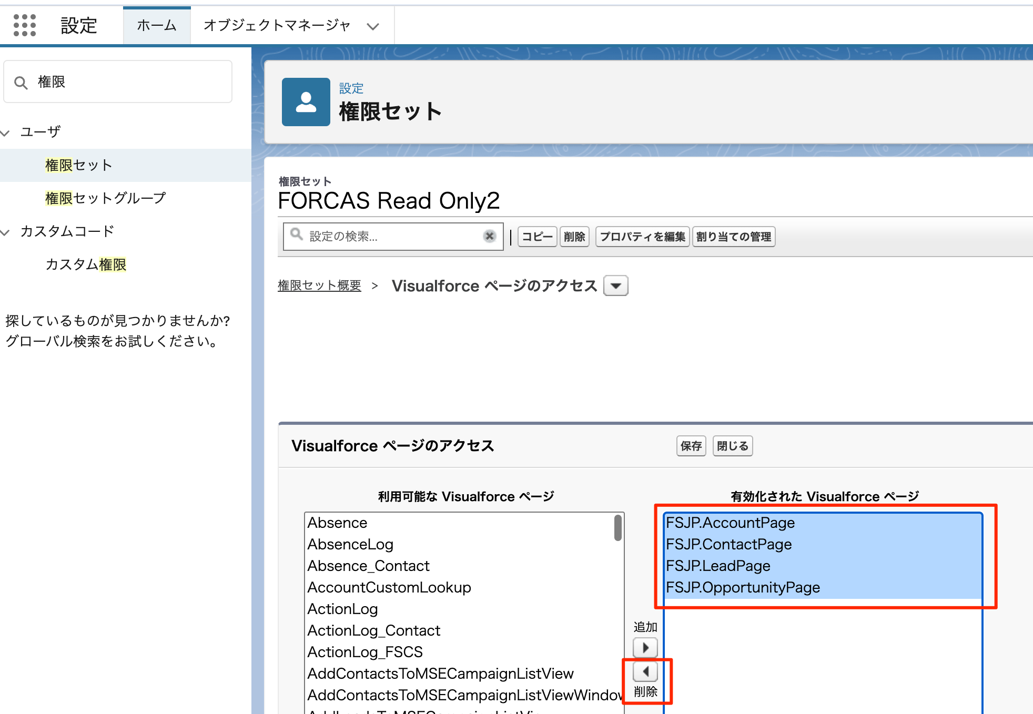Expand オブジェクトマネージャ tab chevron menu
Image resolution: width=1033 pixels, height=714 pixels.
[373, 26]
